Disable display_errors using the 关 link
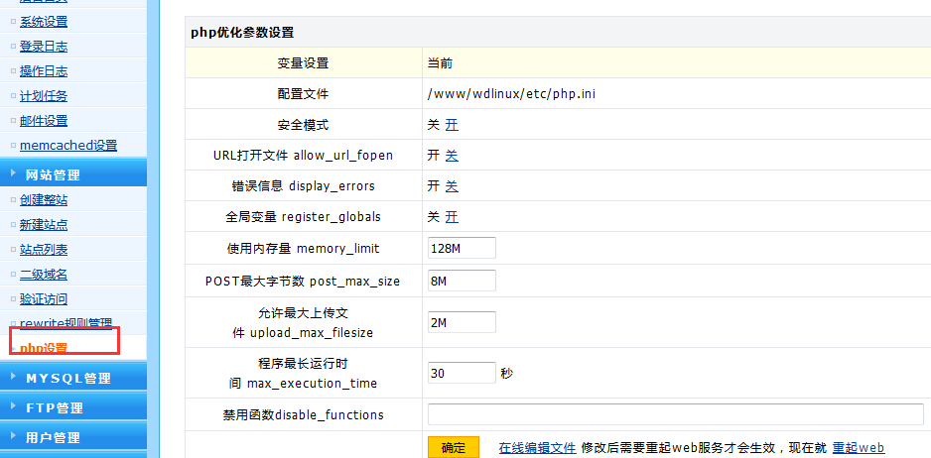 [x=452, y=186]
